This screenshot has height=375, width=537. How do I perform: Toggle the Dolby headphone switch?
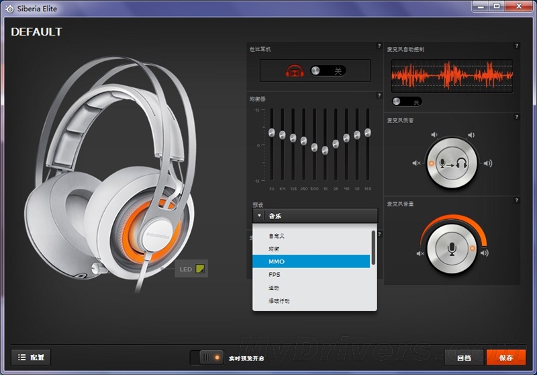tap(328, 71)
